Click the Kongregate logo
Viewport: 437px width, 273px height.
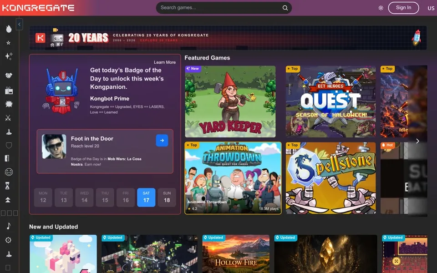[38, 8]
